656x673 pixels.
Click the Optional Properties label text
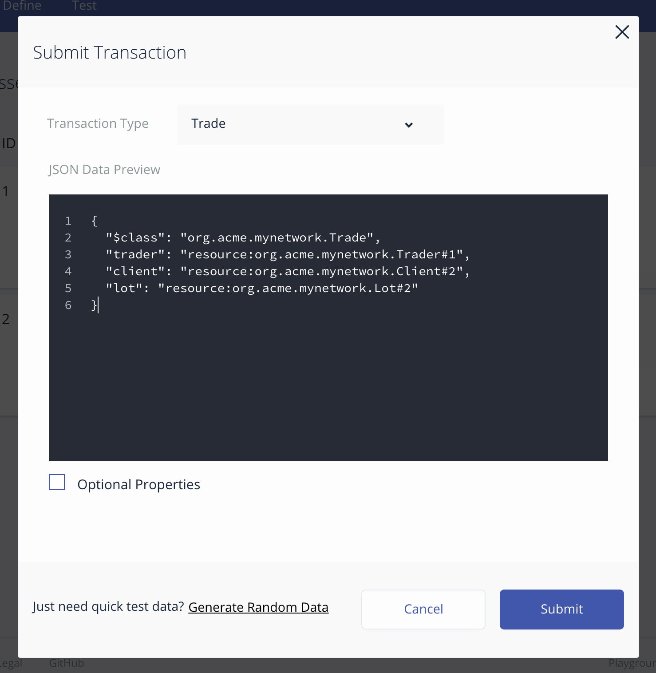pos(138,484)
